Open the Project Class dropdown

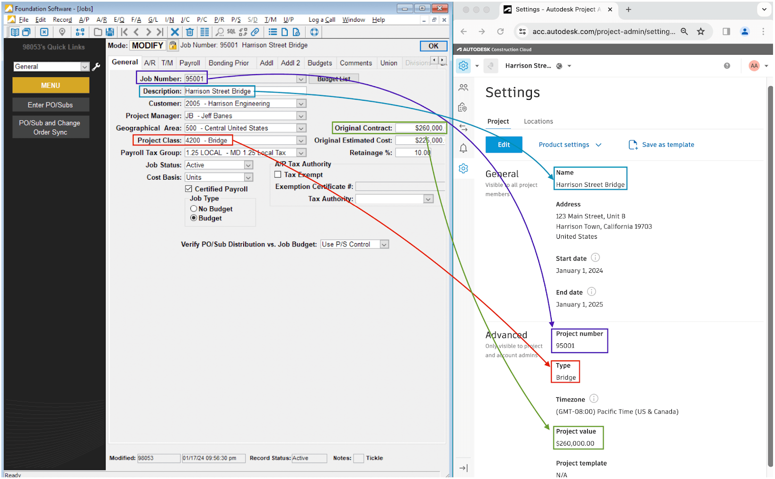coord(301,140)
